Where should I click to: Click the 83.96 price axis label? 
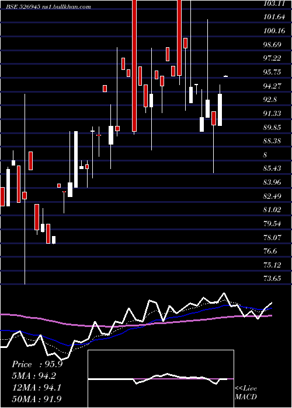(x=272, y=182)
